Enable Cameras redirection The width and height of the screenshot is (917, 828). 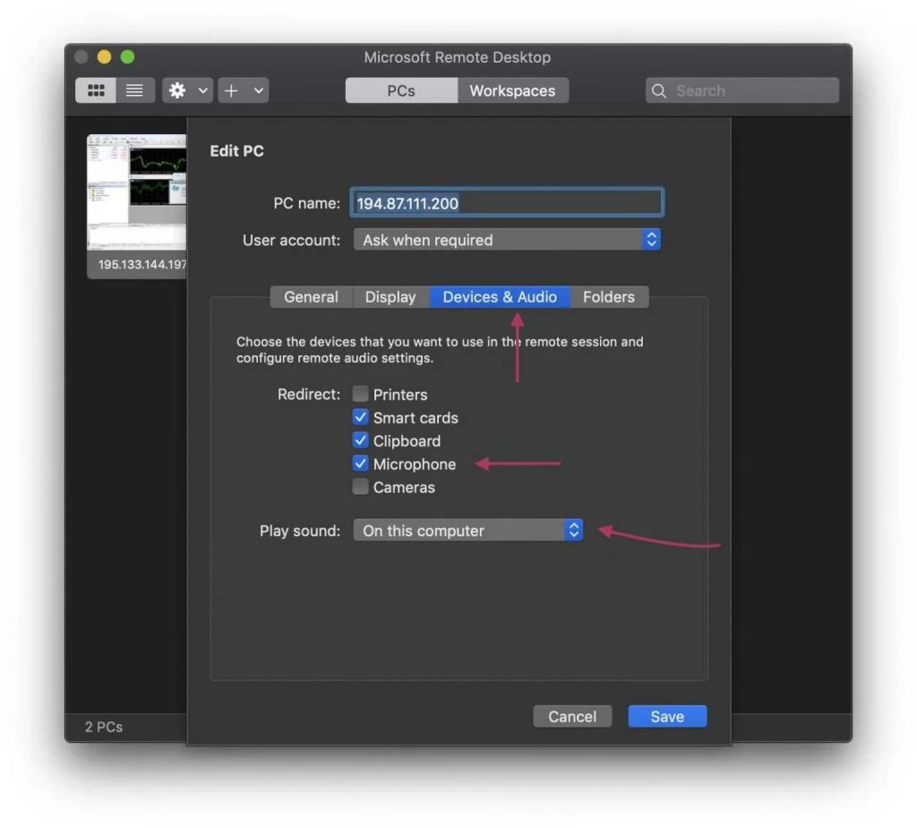360,487
